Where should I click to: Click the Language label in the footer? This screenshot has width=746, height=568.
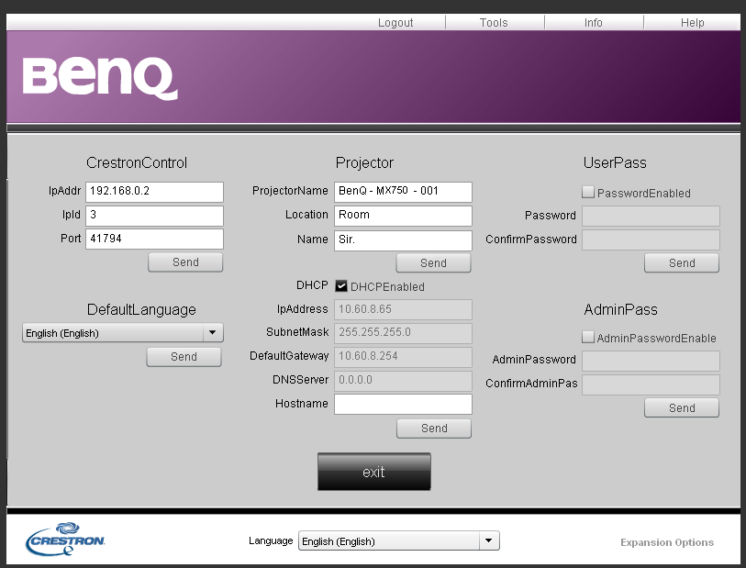271,540
